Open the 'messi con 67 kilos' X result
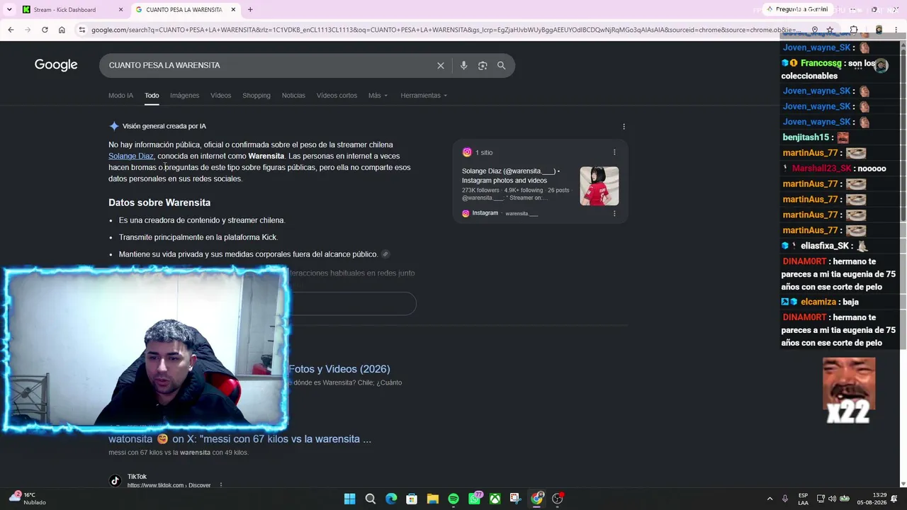This screenshot has height=510, width=907. click(x=240, y=439)
